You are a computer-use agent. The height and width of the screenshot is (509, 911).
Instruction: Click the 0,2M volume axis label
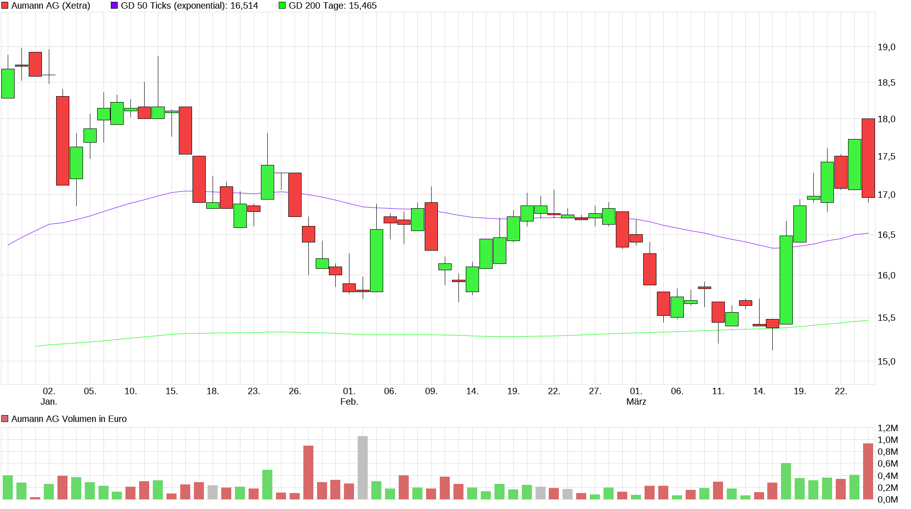(x=888, y=488)
